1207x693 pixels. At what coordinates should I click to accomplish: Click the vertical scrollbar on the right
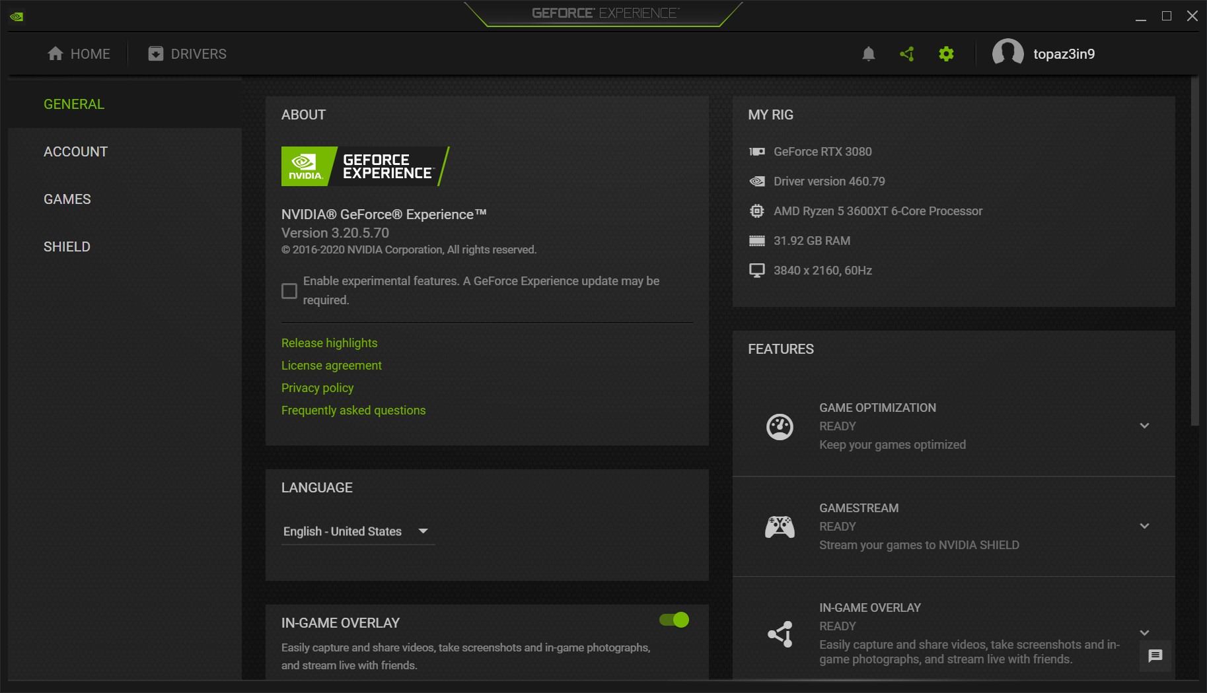[x=1194, y=251]
